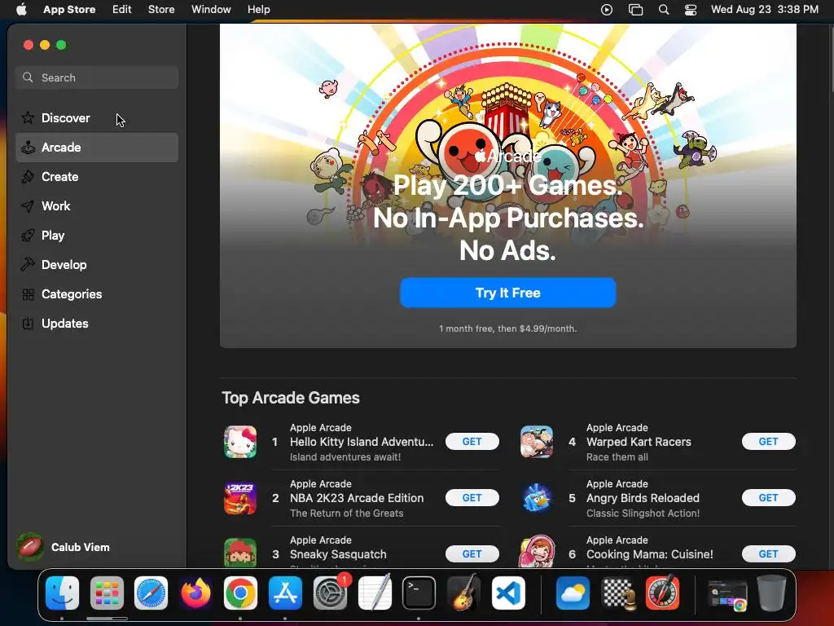Click the screen recording menu bar icon
The image size is (834, 626).
click(606, 10)
